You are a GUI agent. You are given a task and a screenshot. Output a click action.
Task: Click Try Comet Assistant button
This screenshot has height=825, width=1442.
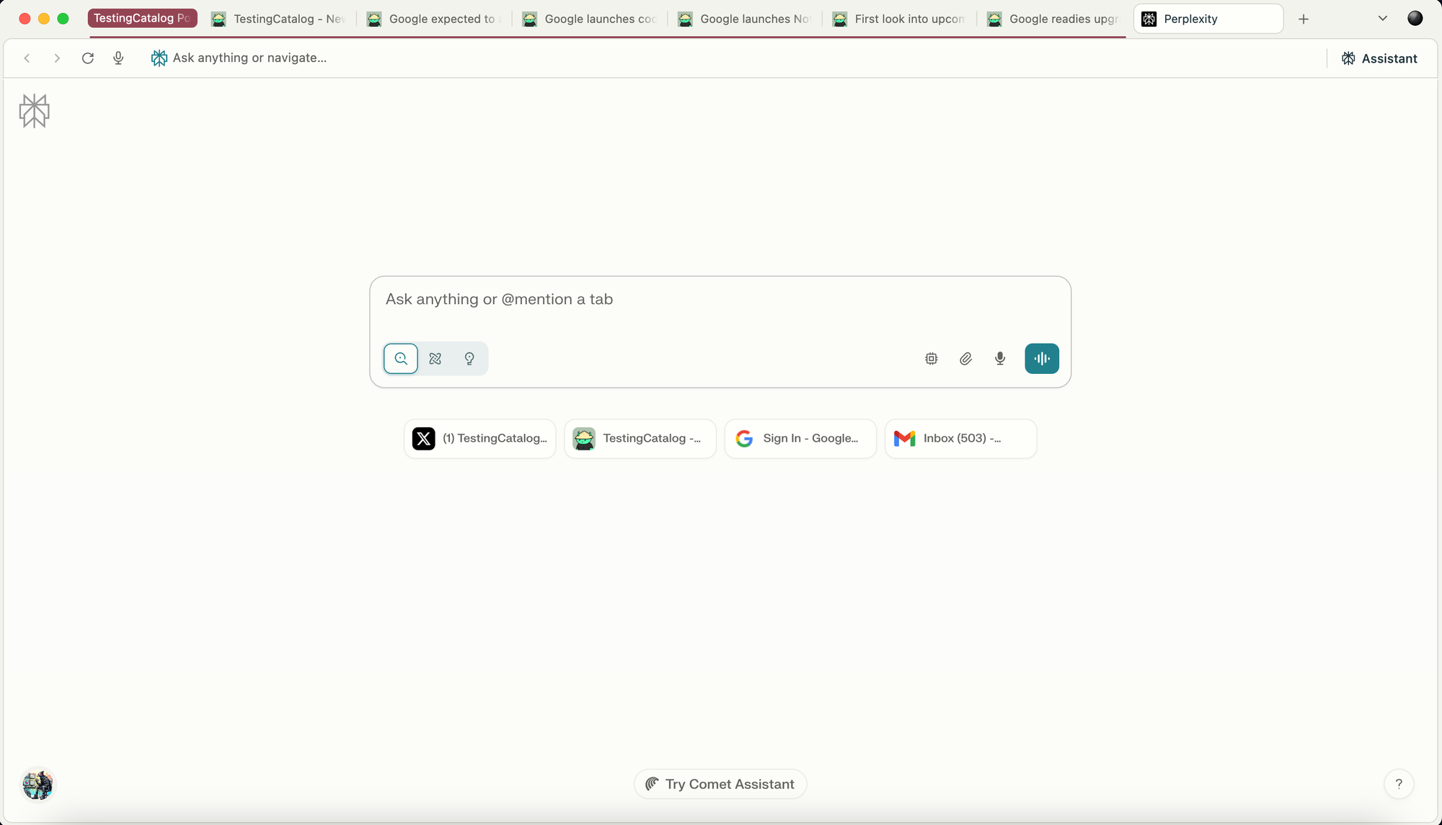pyautogui.click(x=720, y=784)
